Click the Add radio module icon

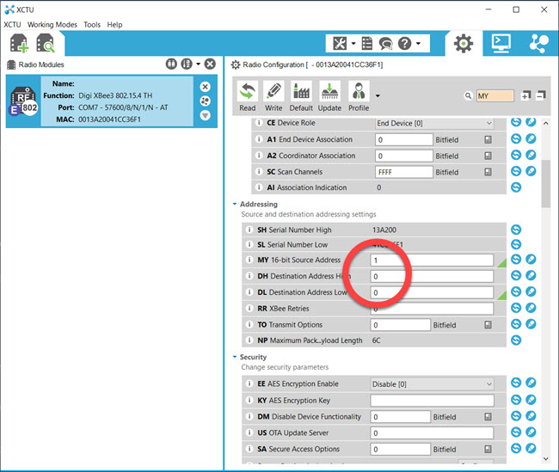point(19,43)
